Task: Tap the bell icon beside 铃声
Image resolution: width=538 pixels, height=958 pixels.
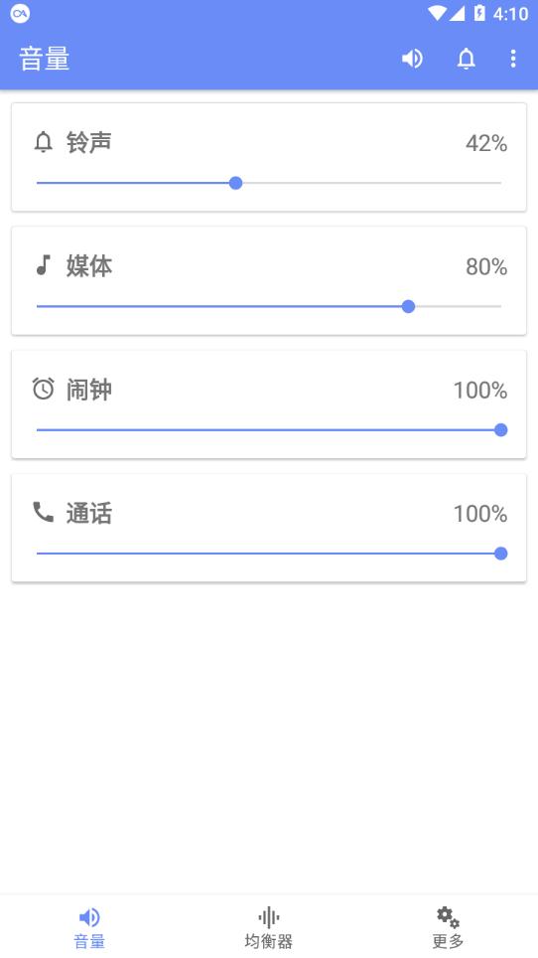Action: [44, 143]
